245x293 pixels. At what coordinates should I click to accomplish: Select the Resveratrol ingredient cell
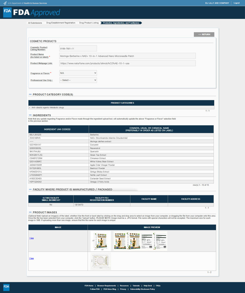coord(151,148)
